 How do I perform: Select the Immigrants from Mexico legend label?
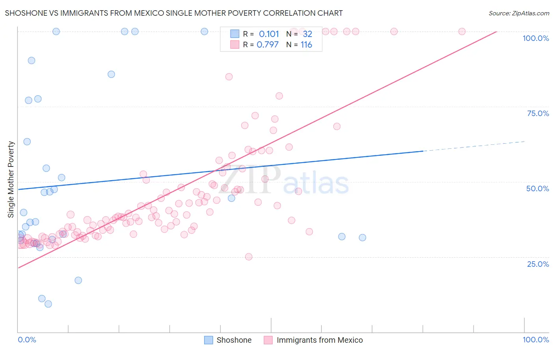click(320, 340)
